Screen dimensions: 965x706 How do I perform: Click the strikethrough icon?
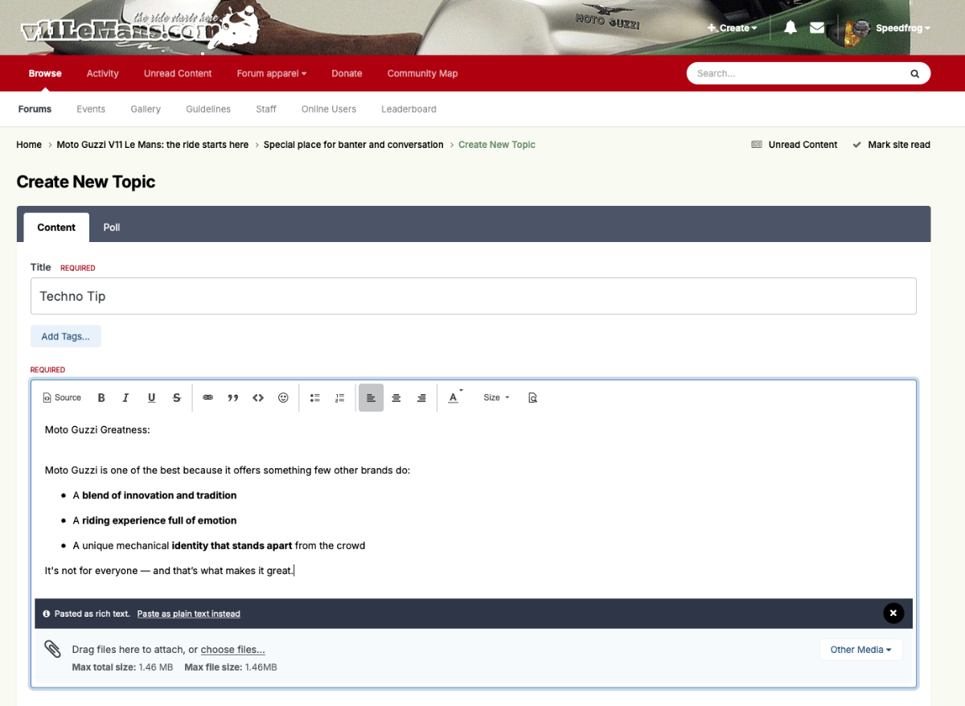click(x=177, y=398)
